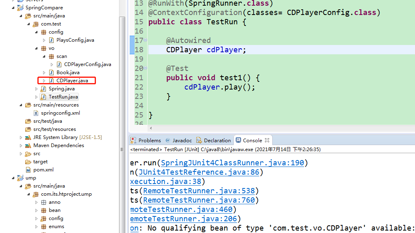
Task: Toggle fold on the Autowired field annotation
Action: pyautogui.click(x=146, y=41)
